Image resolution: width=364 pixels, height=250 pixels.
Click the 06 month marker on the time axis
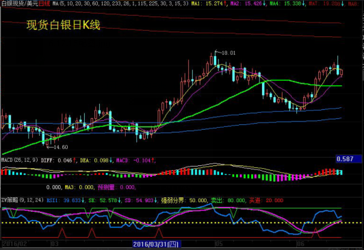coord(300,244)
